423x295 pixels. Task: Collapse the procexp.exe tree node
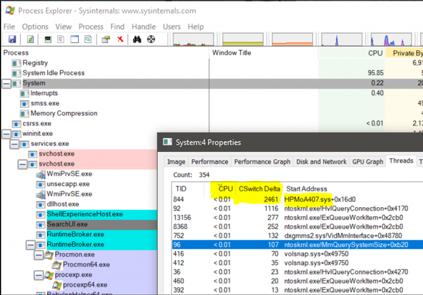tap(38, 275)
